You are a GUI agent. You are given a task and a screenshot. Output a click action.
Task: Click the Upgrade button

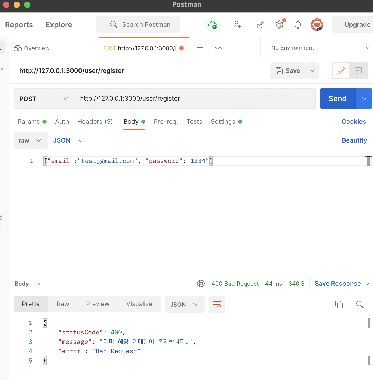tap(352, 25)
